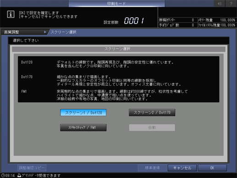Screen dimensions: 237x178
Task: Click the printer data icon in status bar
Action: pyautogui.click(x=19, y=175)
